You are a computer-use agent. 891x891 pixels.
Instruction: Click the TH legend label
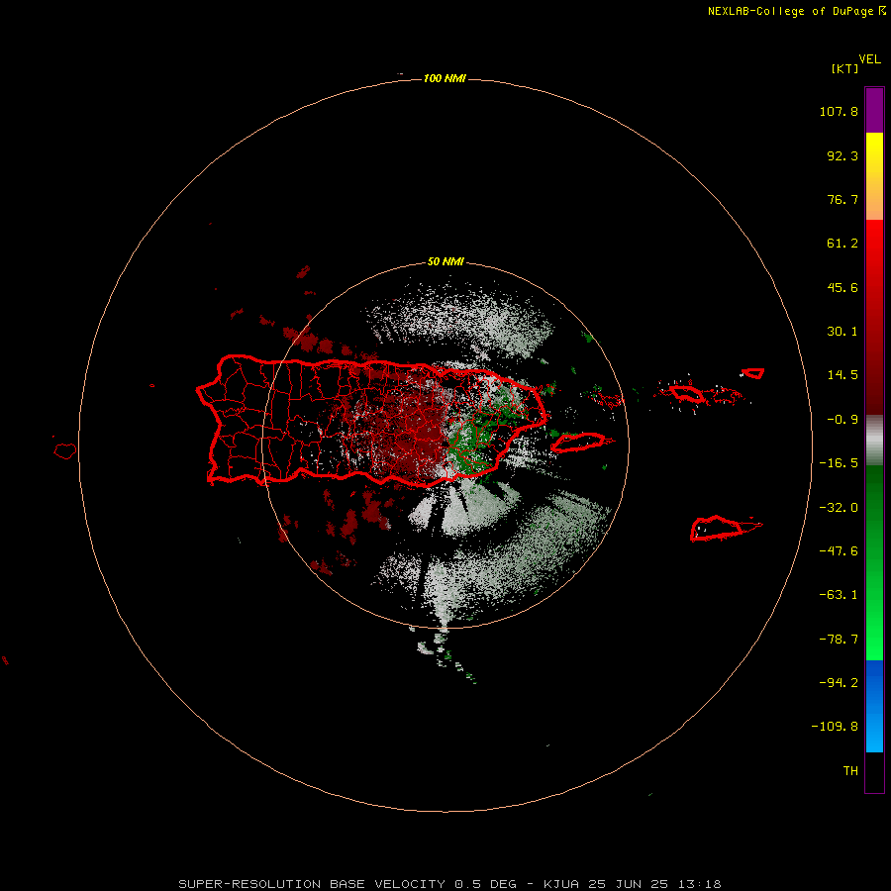pyautogui.click(x=850, y=770)
